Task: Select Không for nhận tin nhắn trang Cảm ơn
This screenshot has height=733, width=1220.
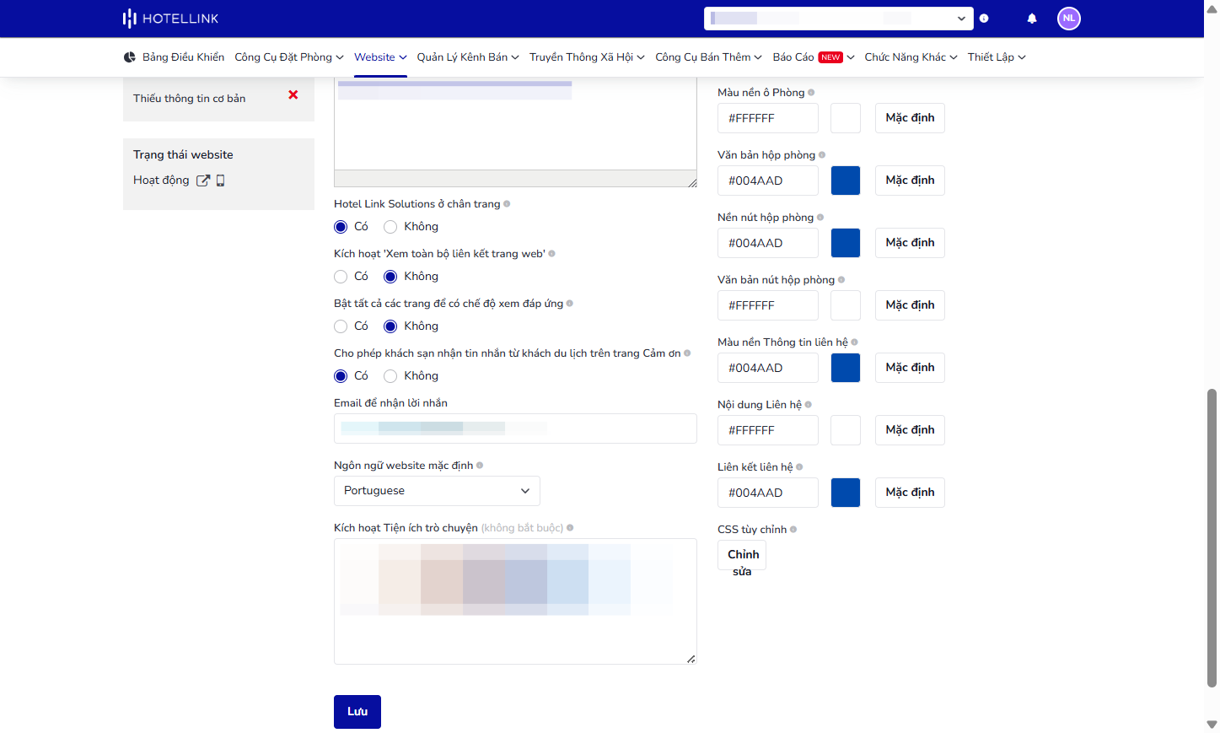Action: tap(390, 376)
